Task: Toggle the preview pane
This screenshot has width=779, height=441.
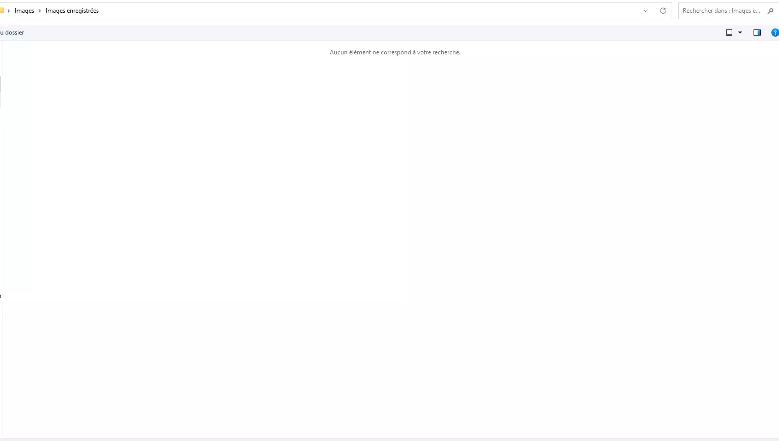Action: [757, 33]
